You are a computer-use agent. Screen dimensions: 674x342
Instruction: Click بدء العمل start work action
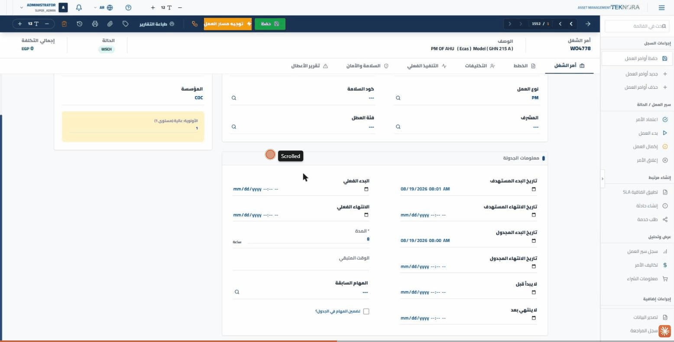coord(653,133)
